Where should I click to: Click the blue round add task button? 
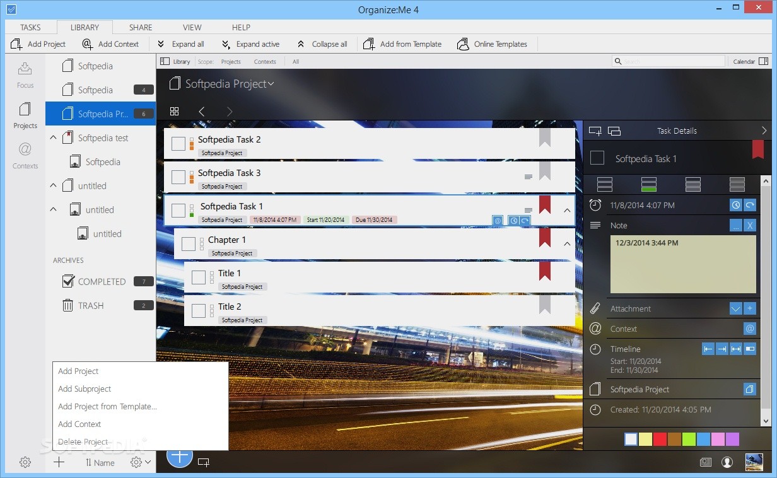(180, 457)
